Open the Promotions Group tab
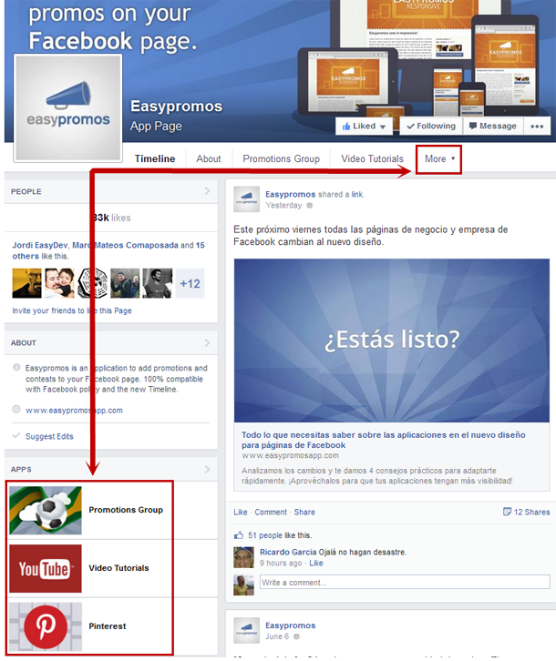Screen dimensions: 556x661 [281, 159]
